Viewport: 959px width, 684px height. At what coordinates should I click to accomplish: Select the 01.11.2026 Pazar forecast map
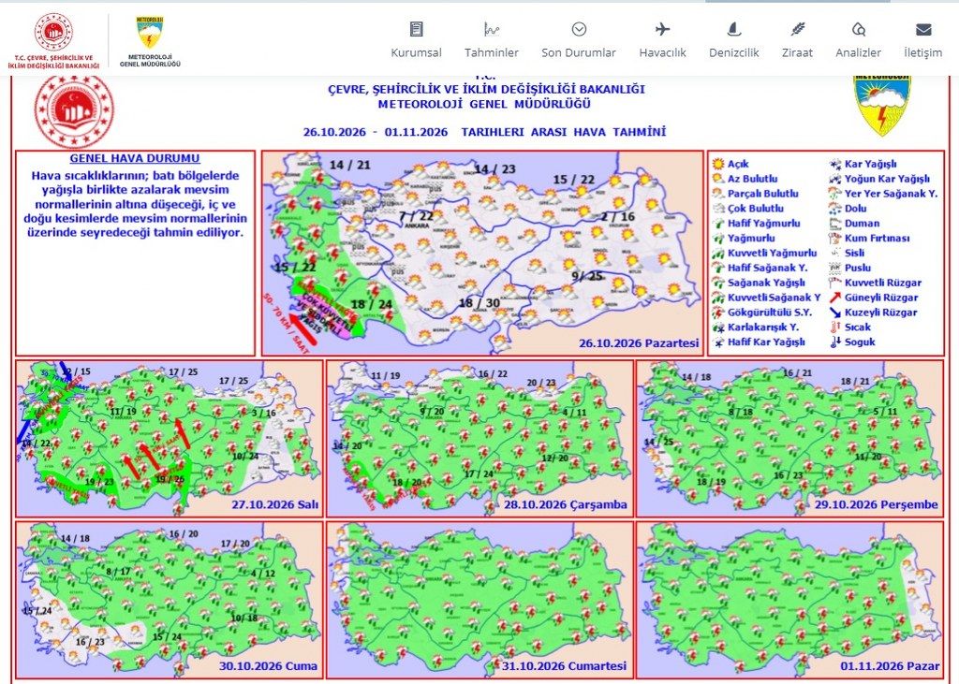(x=790, y=600)
